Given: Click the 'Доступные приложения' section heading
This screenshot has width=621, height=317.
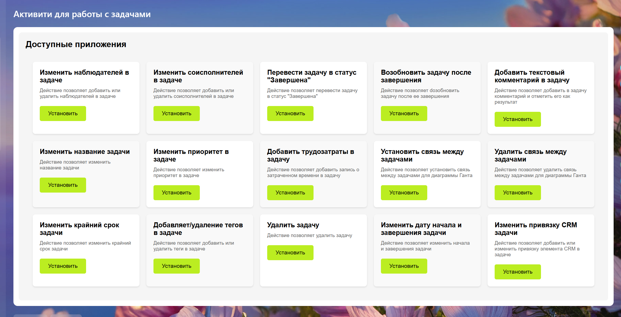Looking at the screenshot, I should tap(76, 44).
